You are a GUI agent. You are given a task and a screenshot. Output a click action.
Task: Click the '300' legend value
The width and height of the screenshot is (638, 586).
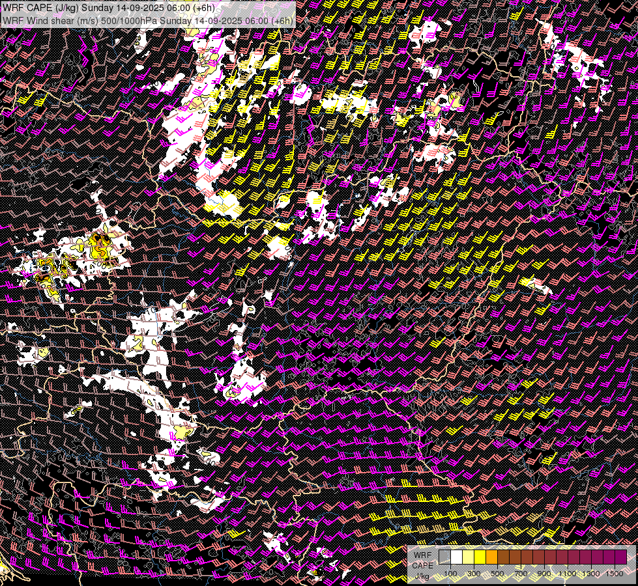click(x=474, y=574)
